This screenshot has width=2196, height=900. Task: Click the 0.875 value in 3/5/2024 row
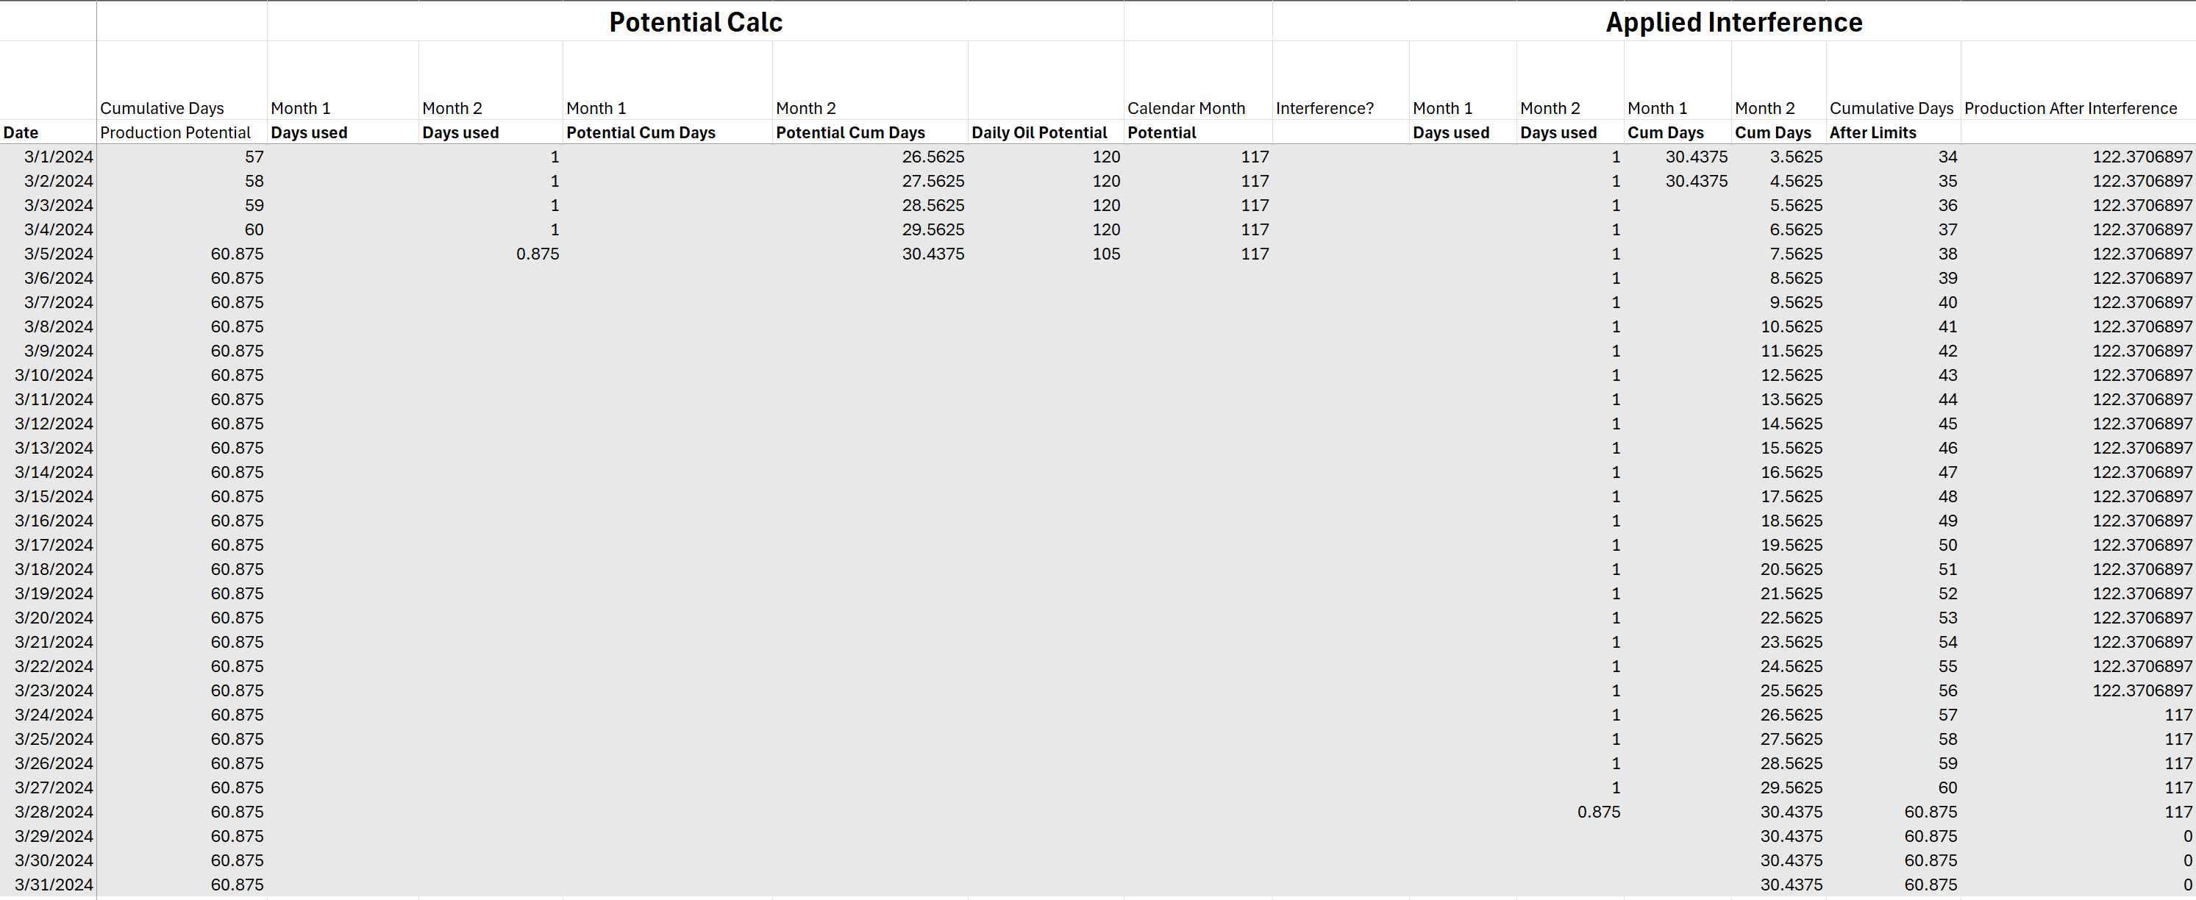(537, 254)
